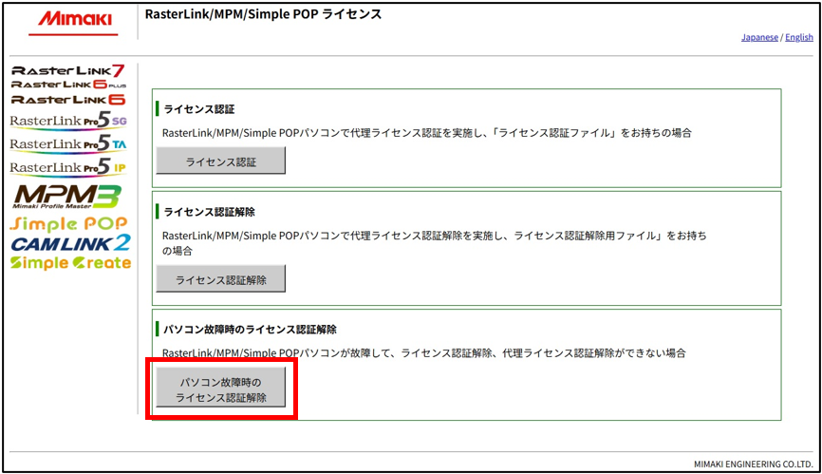Choose the Simple Create logo
822x474 pixels.
click(70, 263)
